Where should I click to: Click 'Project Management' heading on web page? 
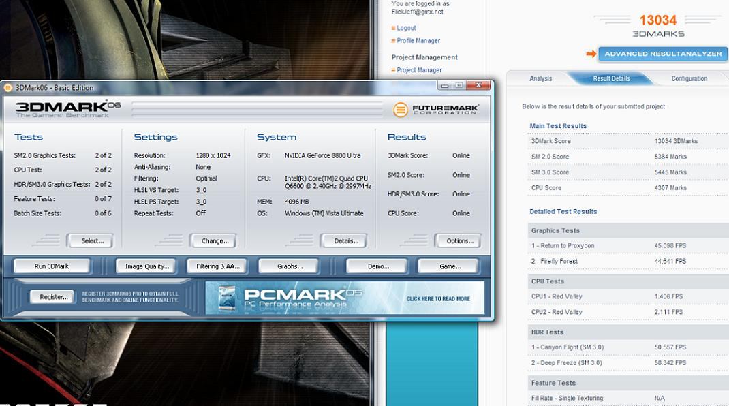pyautogui.click(x=424, y=57)
